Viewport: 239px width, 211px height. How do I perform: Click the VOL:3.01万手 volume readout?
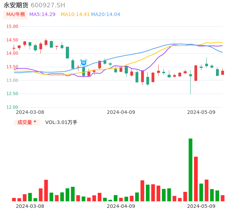[61, 122]
